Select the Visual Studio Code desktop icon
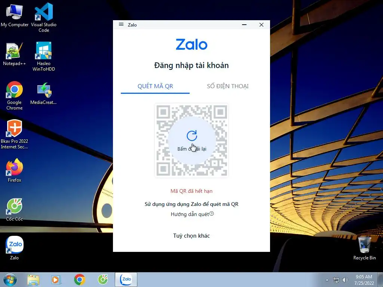The image size is (383, 287). point(44,18)
